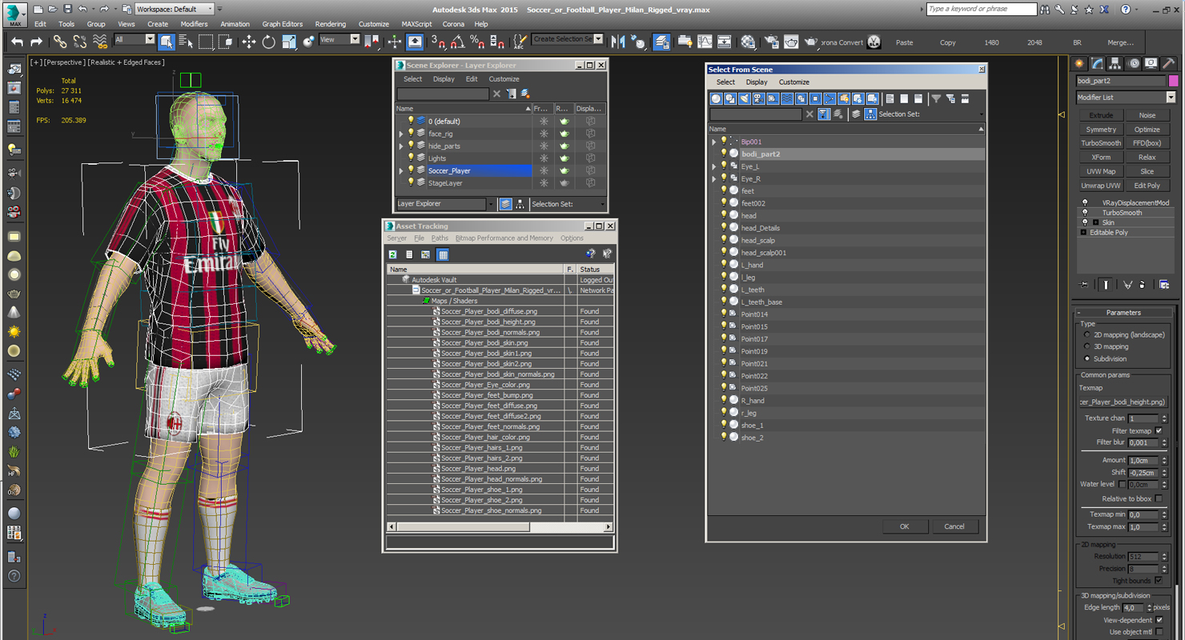Expand Bip001 in Select From Scene

(714, 142)
